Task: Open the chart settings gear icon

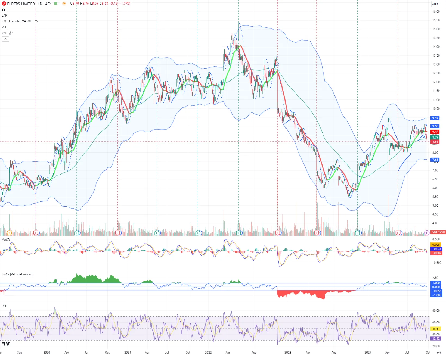Action: pyautogui.click(x=439, y=352)
